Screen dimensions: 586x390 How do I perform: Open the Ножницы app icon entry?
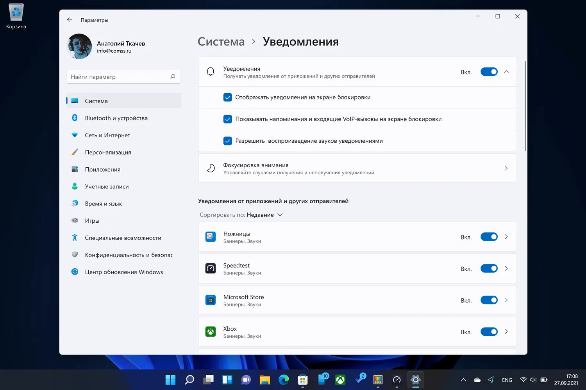coord(211,237)
